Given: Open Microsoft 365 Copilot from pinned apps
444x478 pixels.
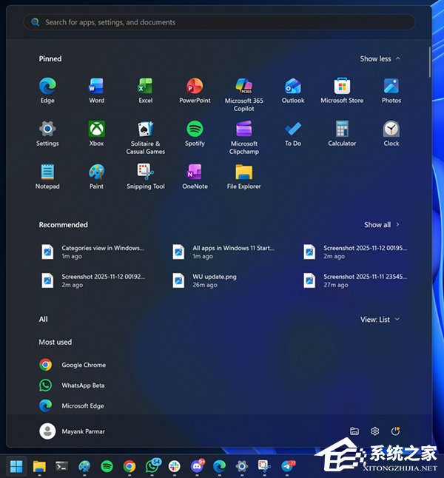Looking at the screenshot, I should pos(243,94).
